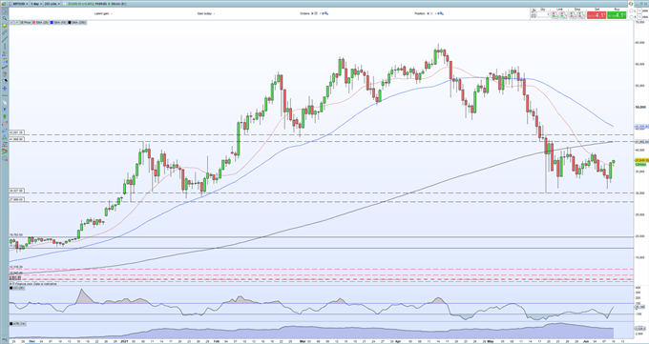649x344 pixels.
Task: Click the green Buy button
Action: point(617,15)
